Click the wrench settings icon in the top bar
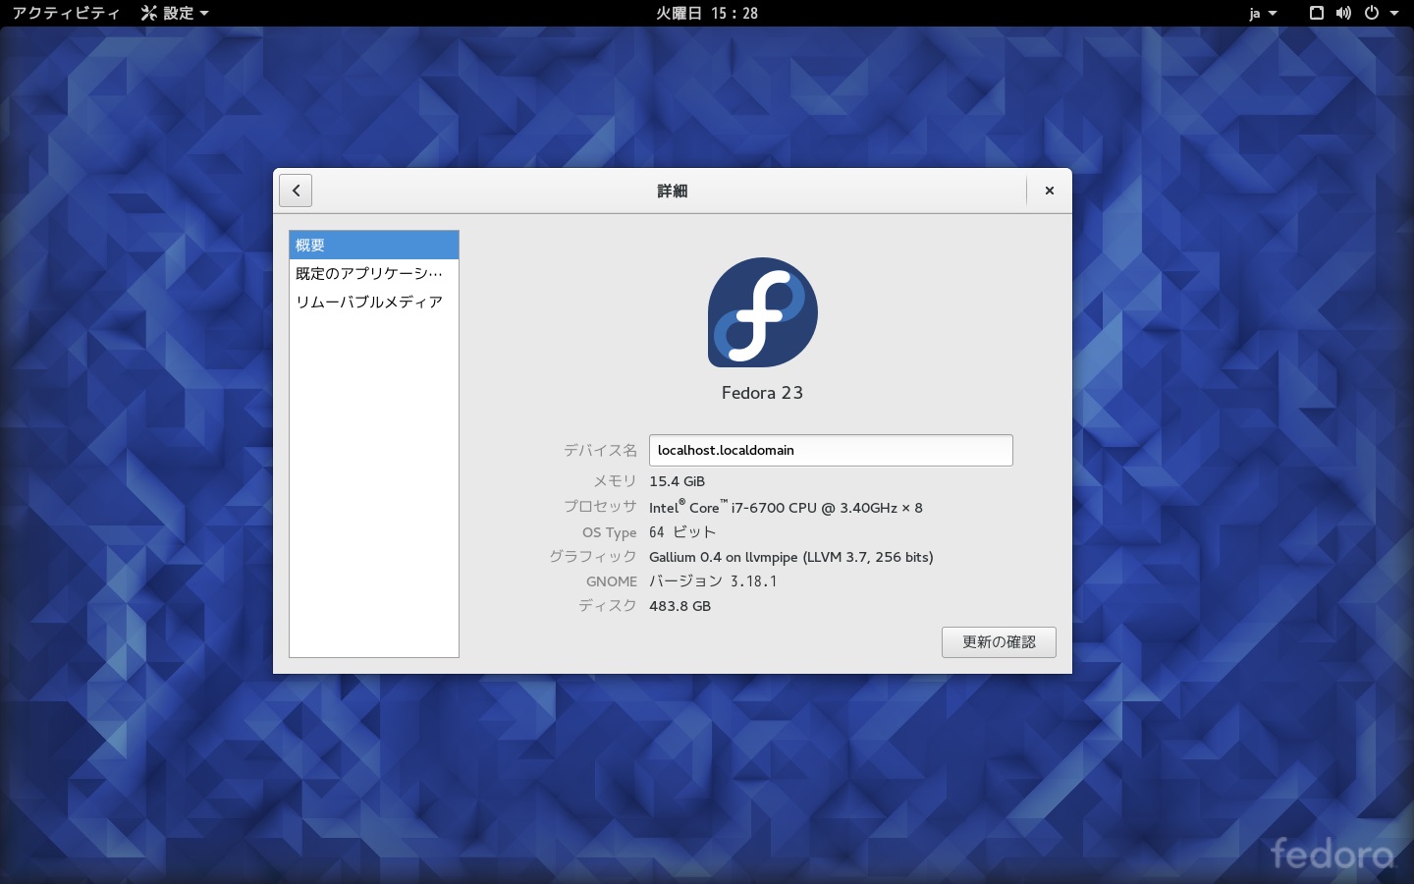Viewport: 1414px width, 884px height. 149,13
